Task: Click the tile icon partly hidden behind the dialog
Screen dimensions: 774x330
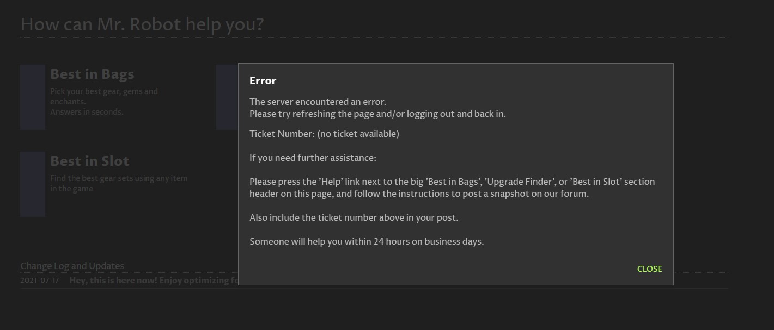Action: click(x=227, y=97)
